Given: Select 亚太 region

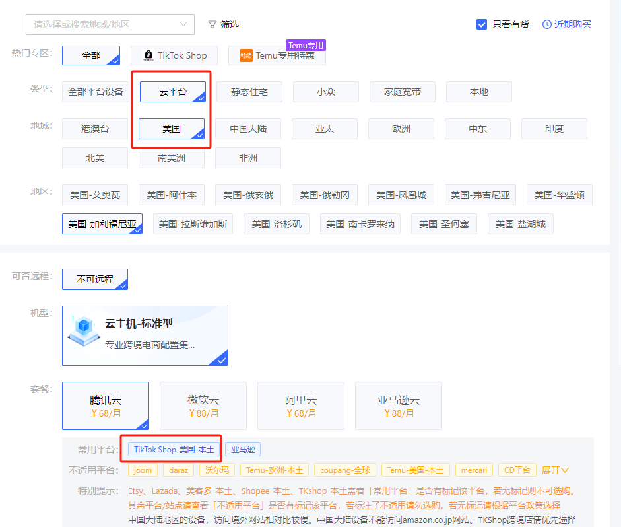Looking at the screenshot, I should [x=325, y=129].
